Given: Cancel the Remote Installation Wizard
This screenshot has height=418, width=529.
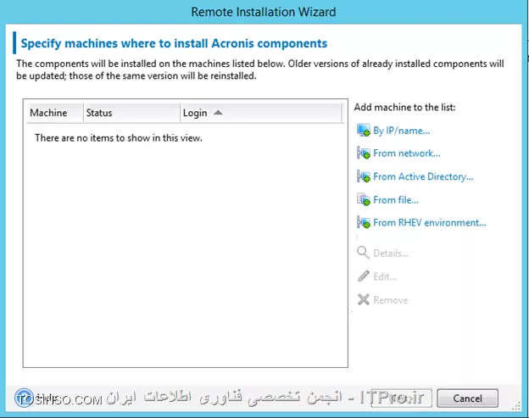Looking at the screenshot, I should 467,398.
